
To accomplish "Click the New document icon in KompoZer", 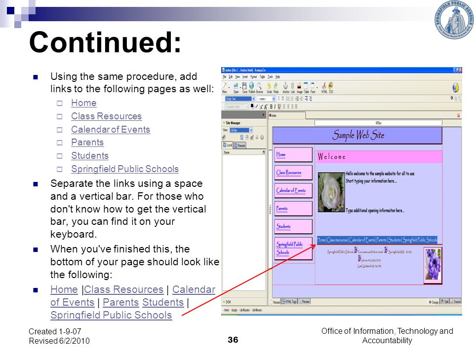I will (x=225, y=86).
